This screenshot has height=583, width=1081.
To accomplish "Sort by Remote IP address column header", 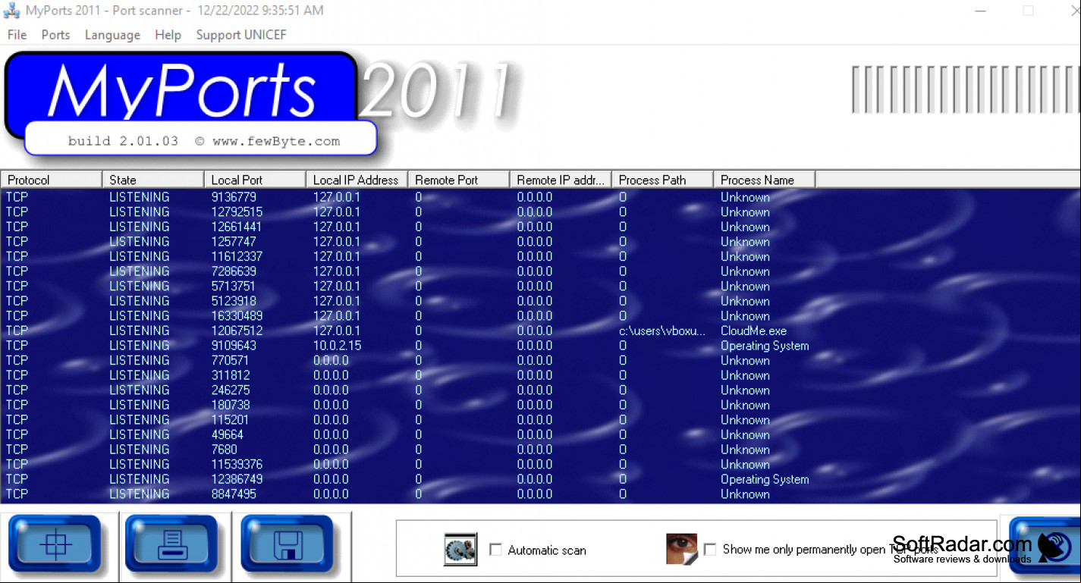I will [561, 180].
